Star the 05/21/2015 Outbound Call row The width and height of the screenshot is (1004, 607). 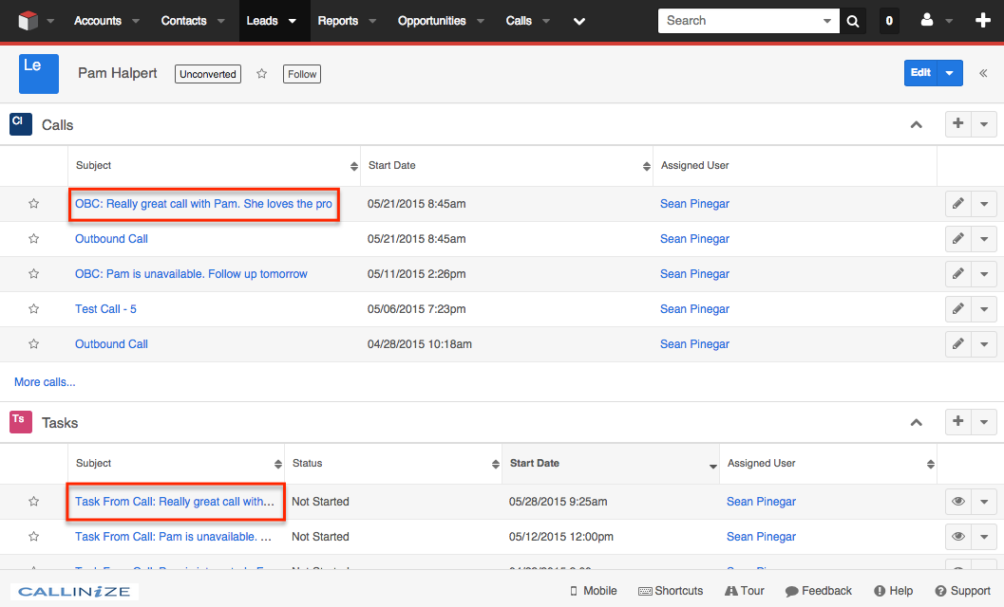point(33,239)
